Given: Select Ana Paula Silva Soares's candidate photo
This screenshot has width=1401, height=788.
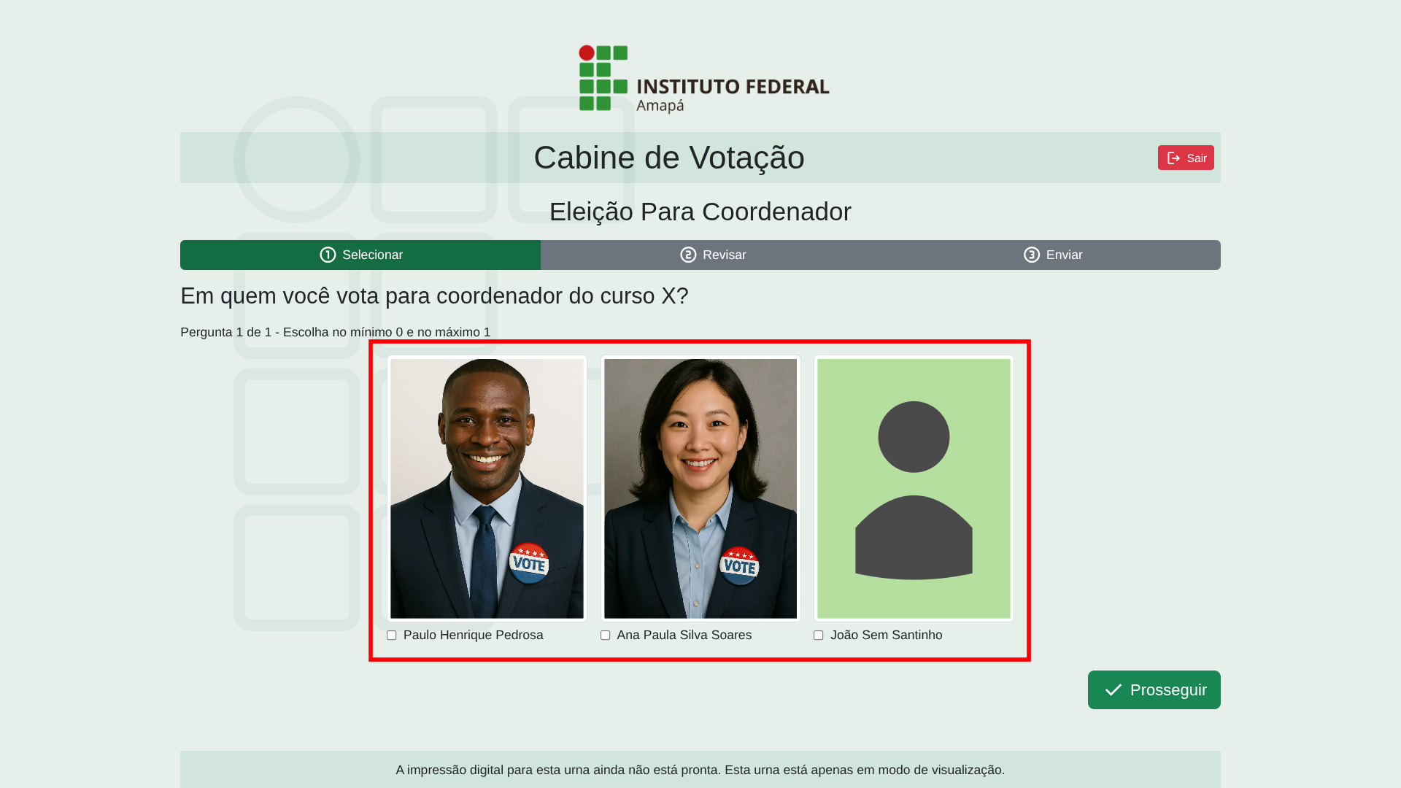Looking at the screenshot, I should [x=700, y=489].
